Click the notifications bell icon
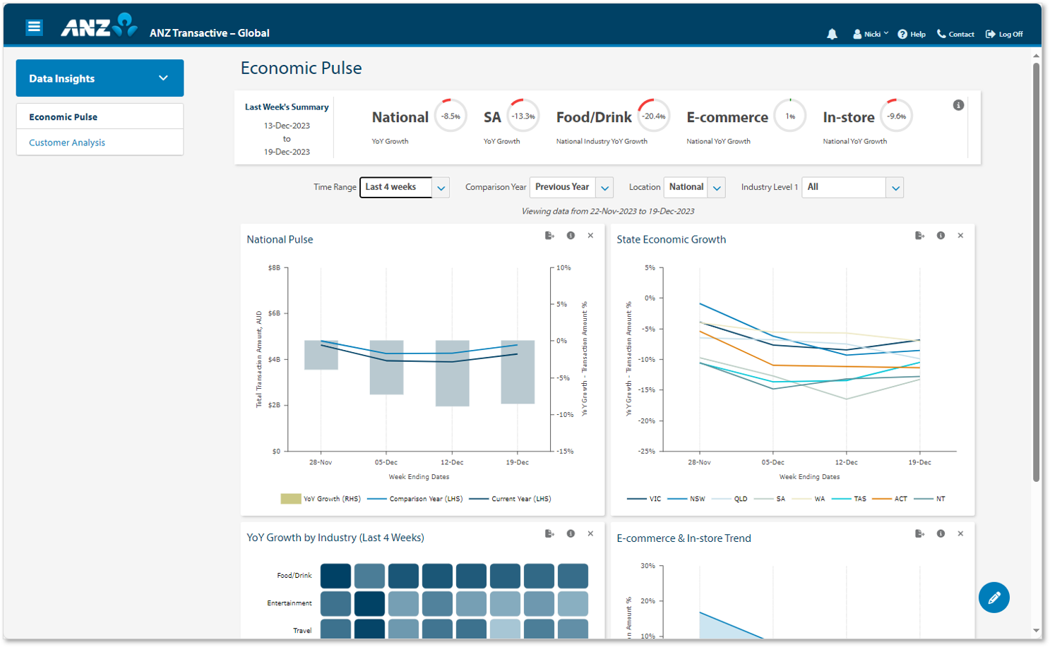The height and width of the screenshot is (647, 1050). (832, 34)
